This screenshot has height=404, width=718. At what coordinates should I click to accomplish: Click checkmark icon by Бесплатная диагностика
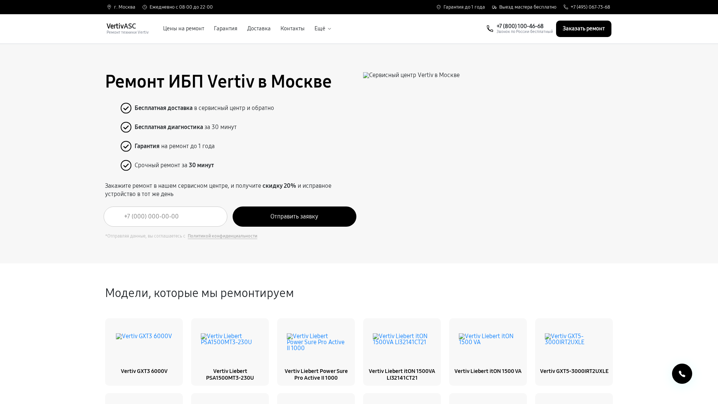click(126, 127)
